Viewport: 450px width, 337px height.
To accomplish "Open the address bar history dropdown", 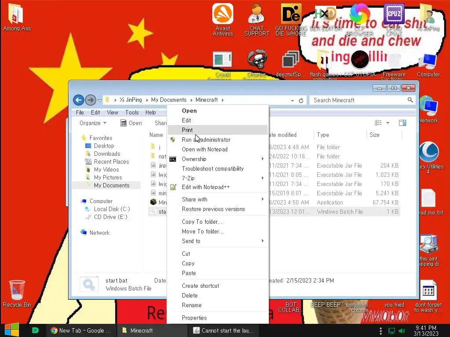I will pyautogui.click(x=292, y=100).
